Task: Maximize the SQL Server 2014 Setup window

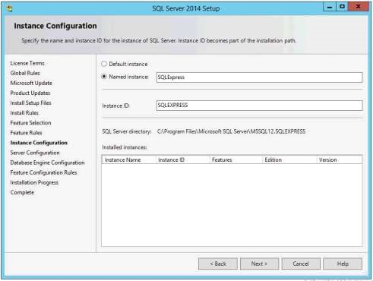Action: point(342,7)
